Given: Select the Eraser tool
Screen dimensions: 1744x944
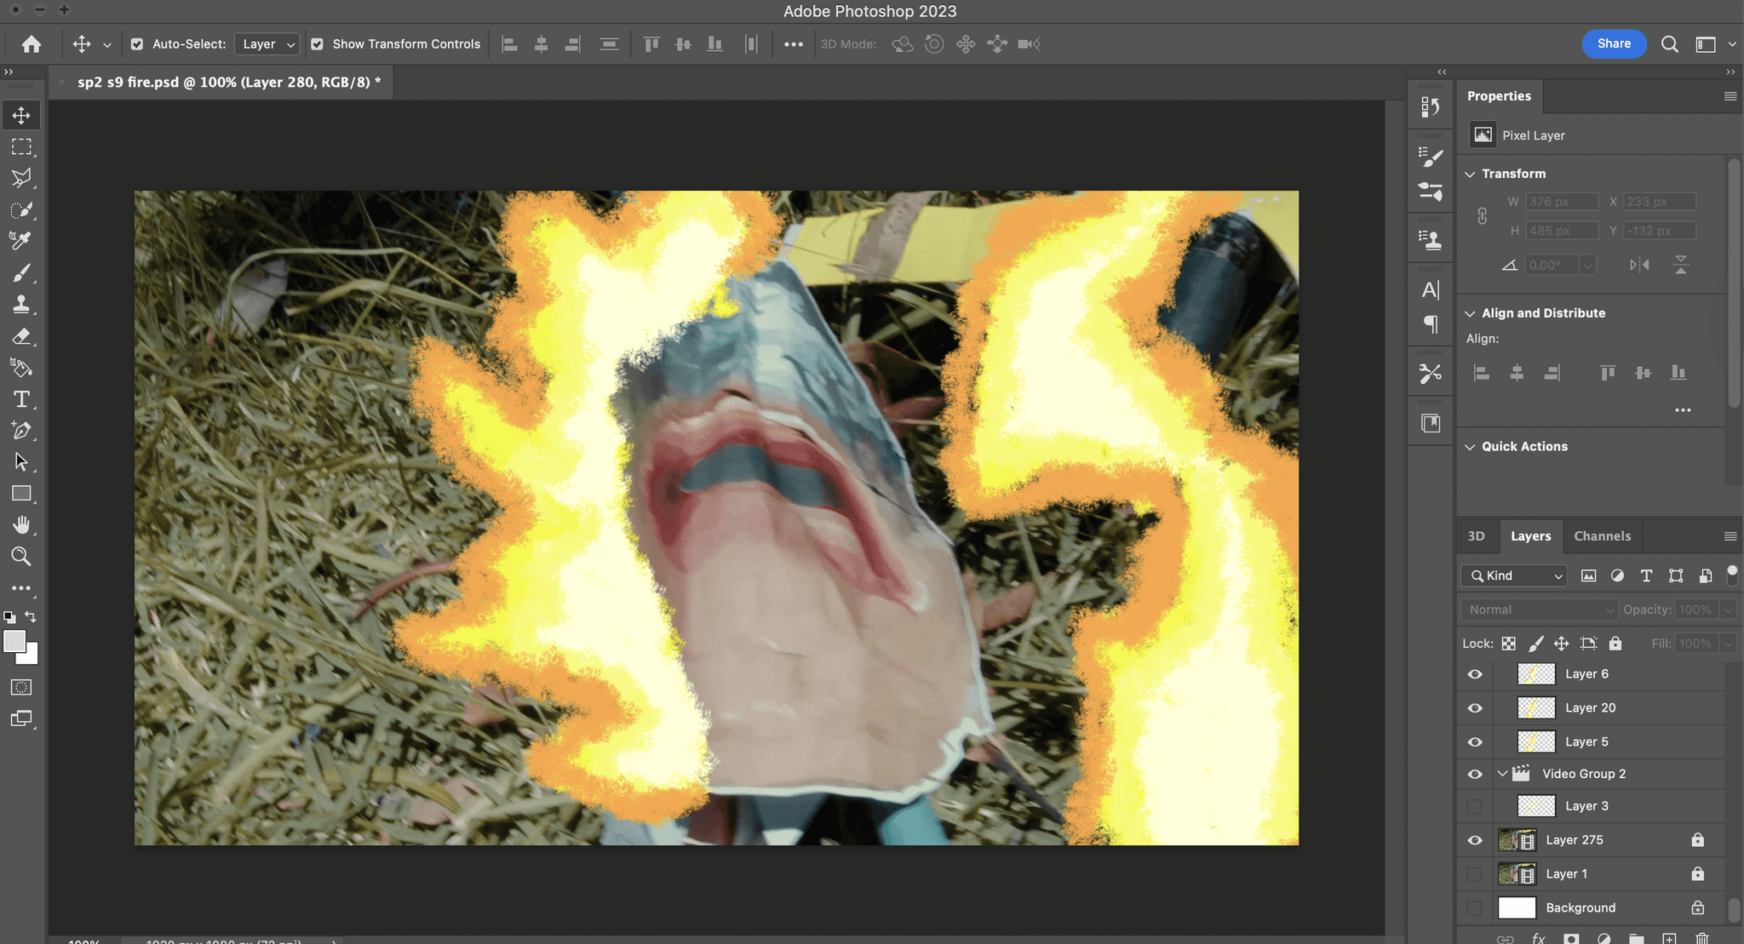Looking at the screenshot, I should click(x=21, y=336).
